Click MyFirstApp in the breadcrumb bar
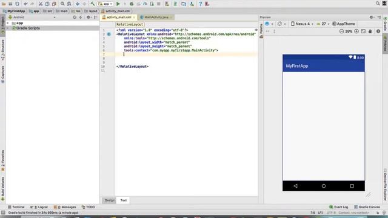The width and height of the screenshot is (388, 218). click(x=14, y=11)
